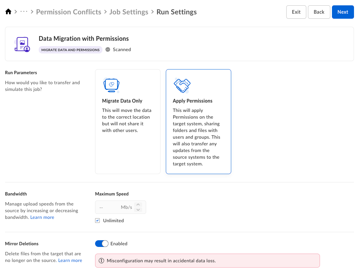This screenshot has width=361, height=278.
Task: Click the Scanned status indicator icon
Action: point(107,49)
